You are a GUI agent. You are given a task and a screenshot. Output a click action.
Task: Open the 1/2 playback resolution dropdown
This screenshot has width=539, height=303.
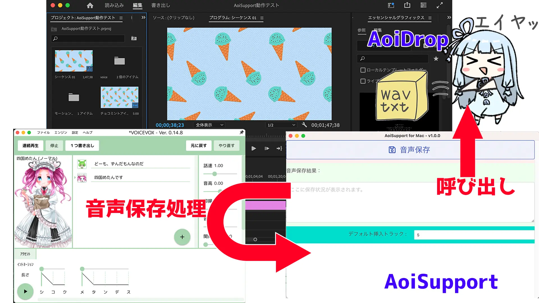[281, 125]
